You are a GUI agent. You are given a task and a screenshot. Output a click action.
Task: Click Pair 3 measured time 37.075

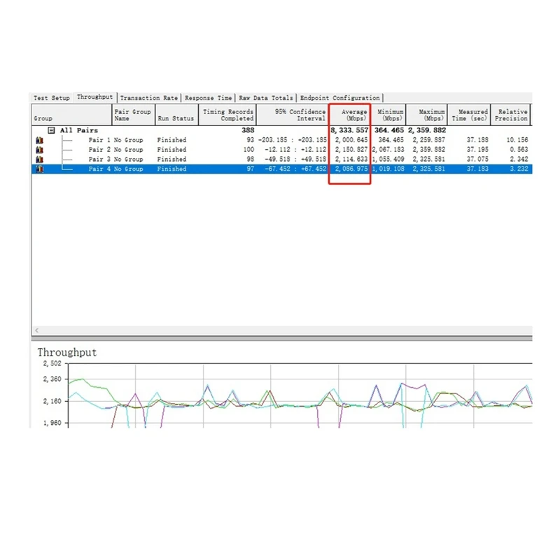(477, 160)
